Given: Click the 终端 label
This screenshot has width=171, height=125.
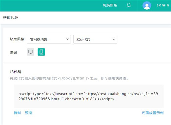Looking at the screenshot, I should [x=13, y=52].
